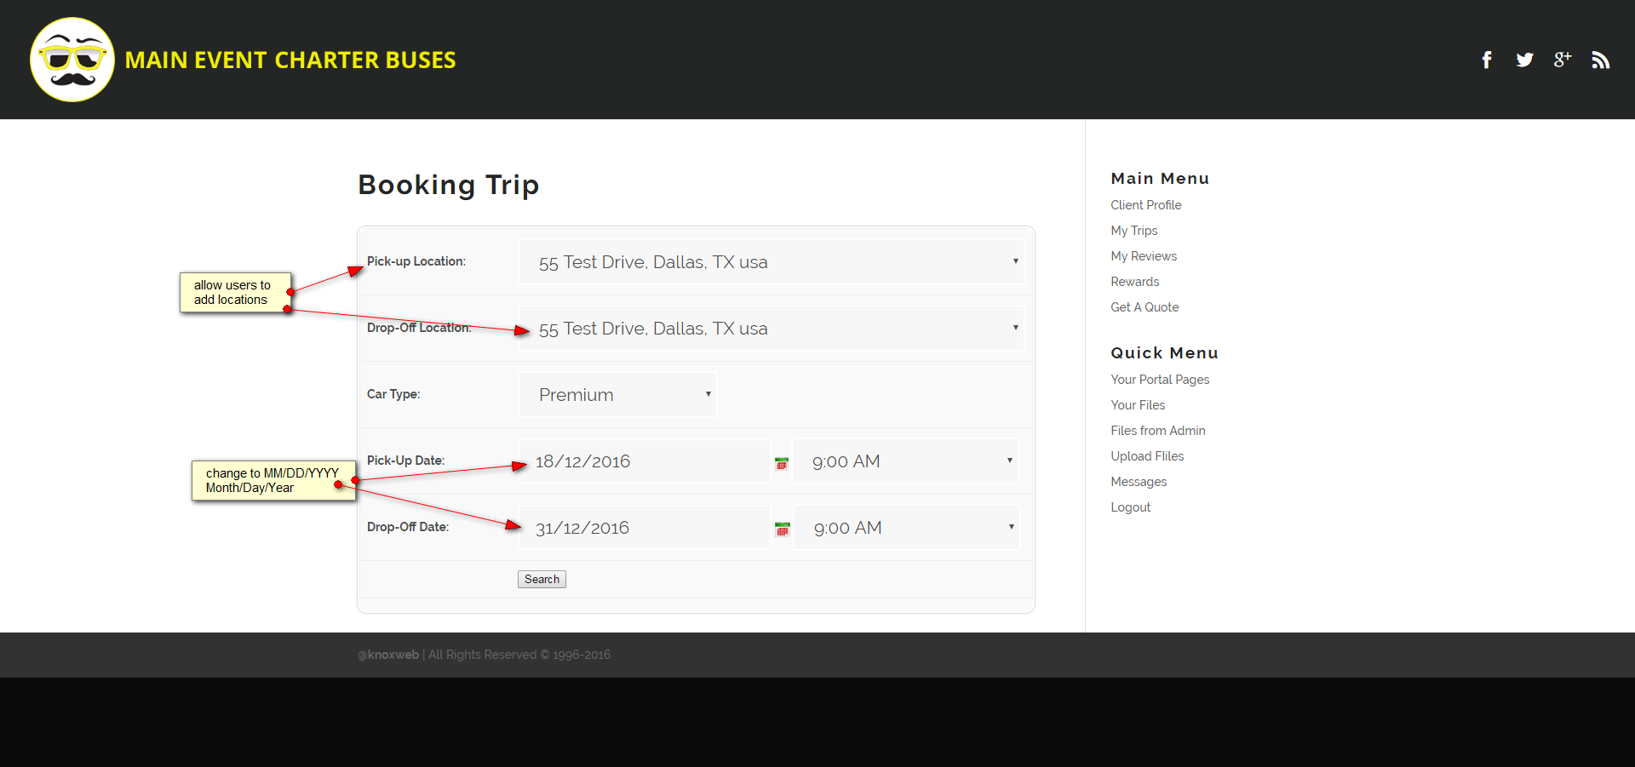
Task: Open the RSS feed icon
Action: 1600,60
